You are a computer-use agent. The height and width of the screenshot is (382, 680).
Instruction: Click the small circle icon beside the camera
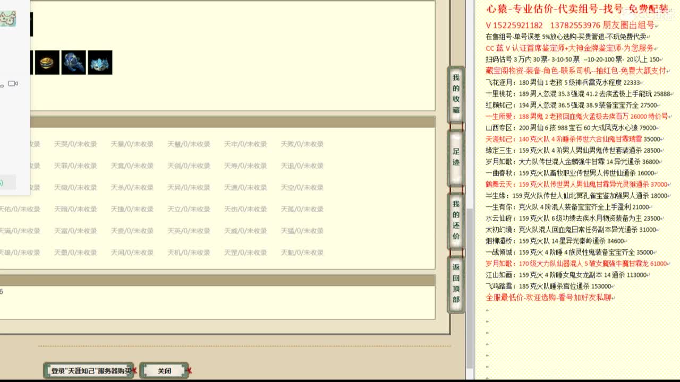(2, 85)
